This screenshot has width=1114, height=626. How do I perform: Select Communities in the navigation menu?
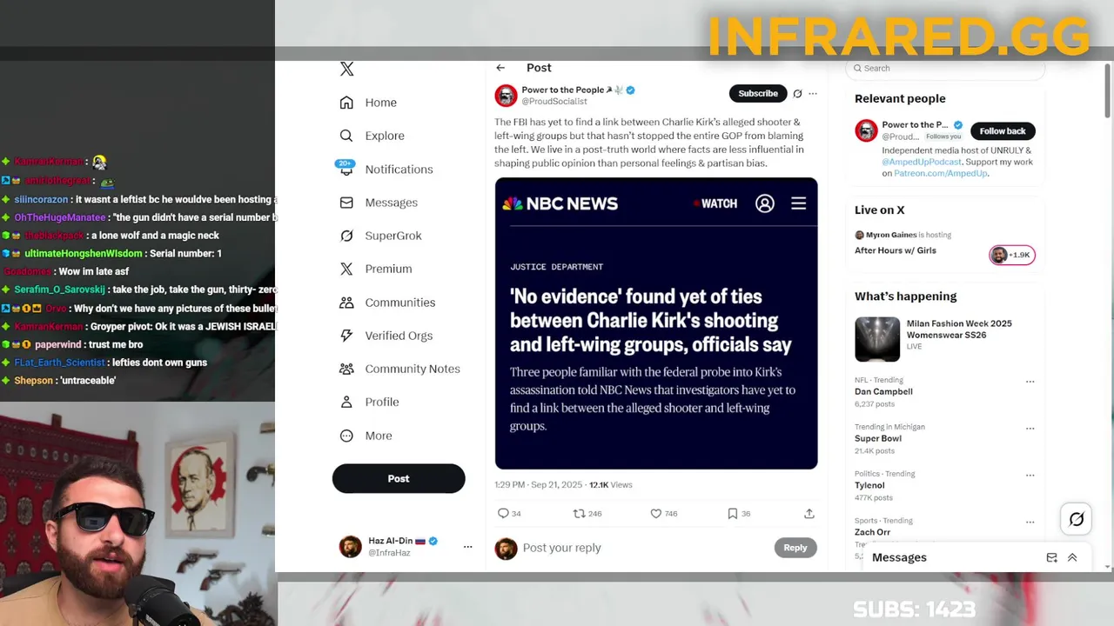coord(399,303)
